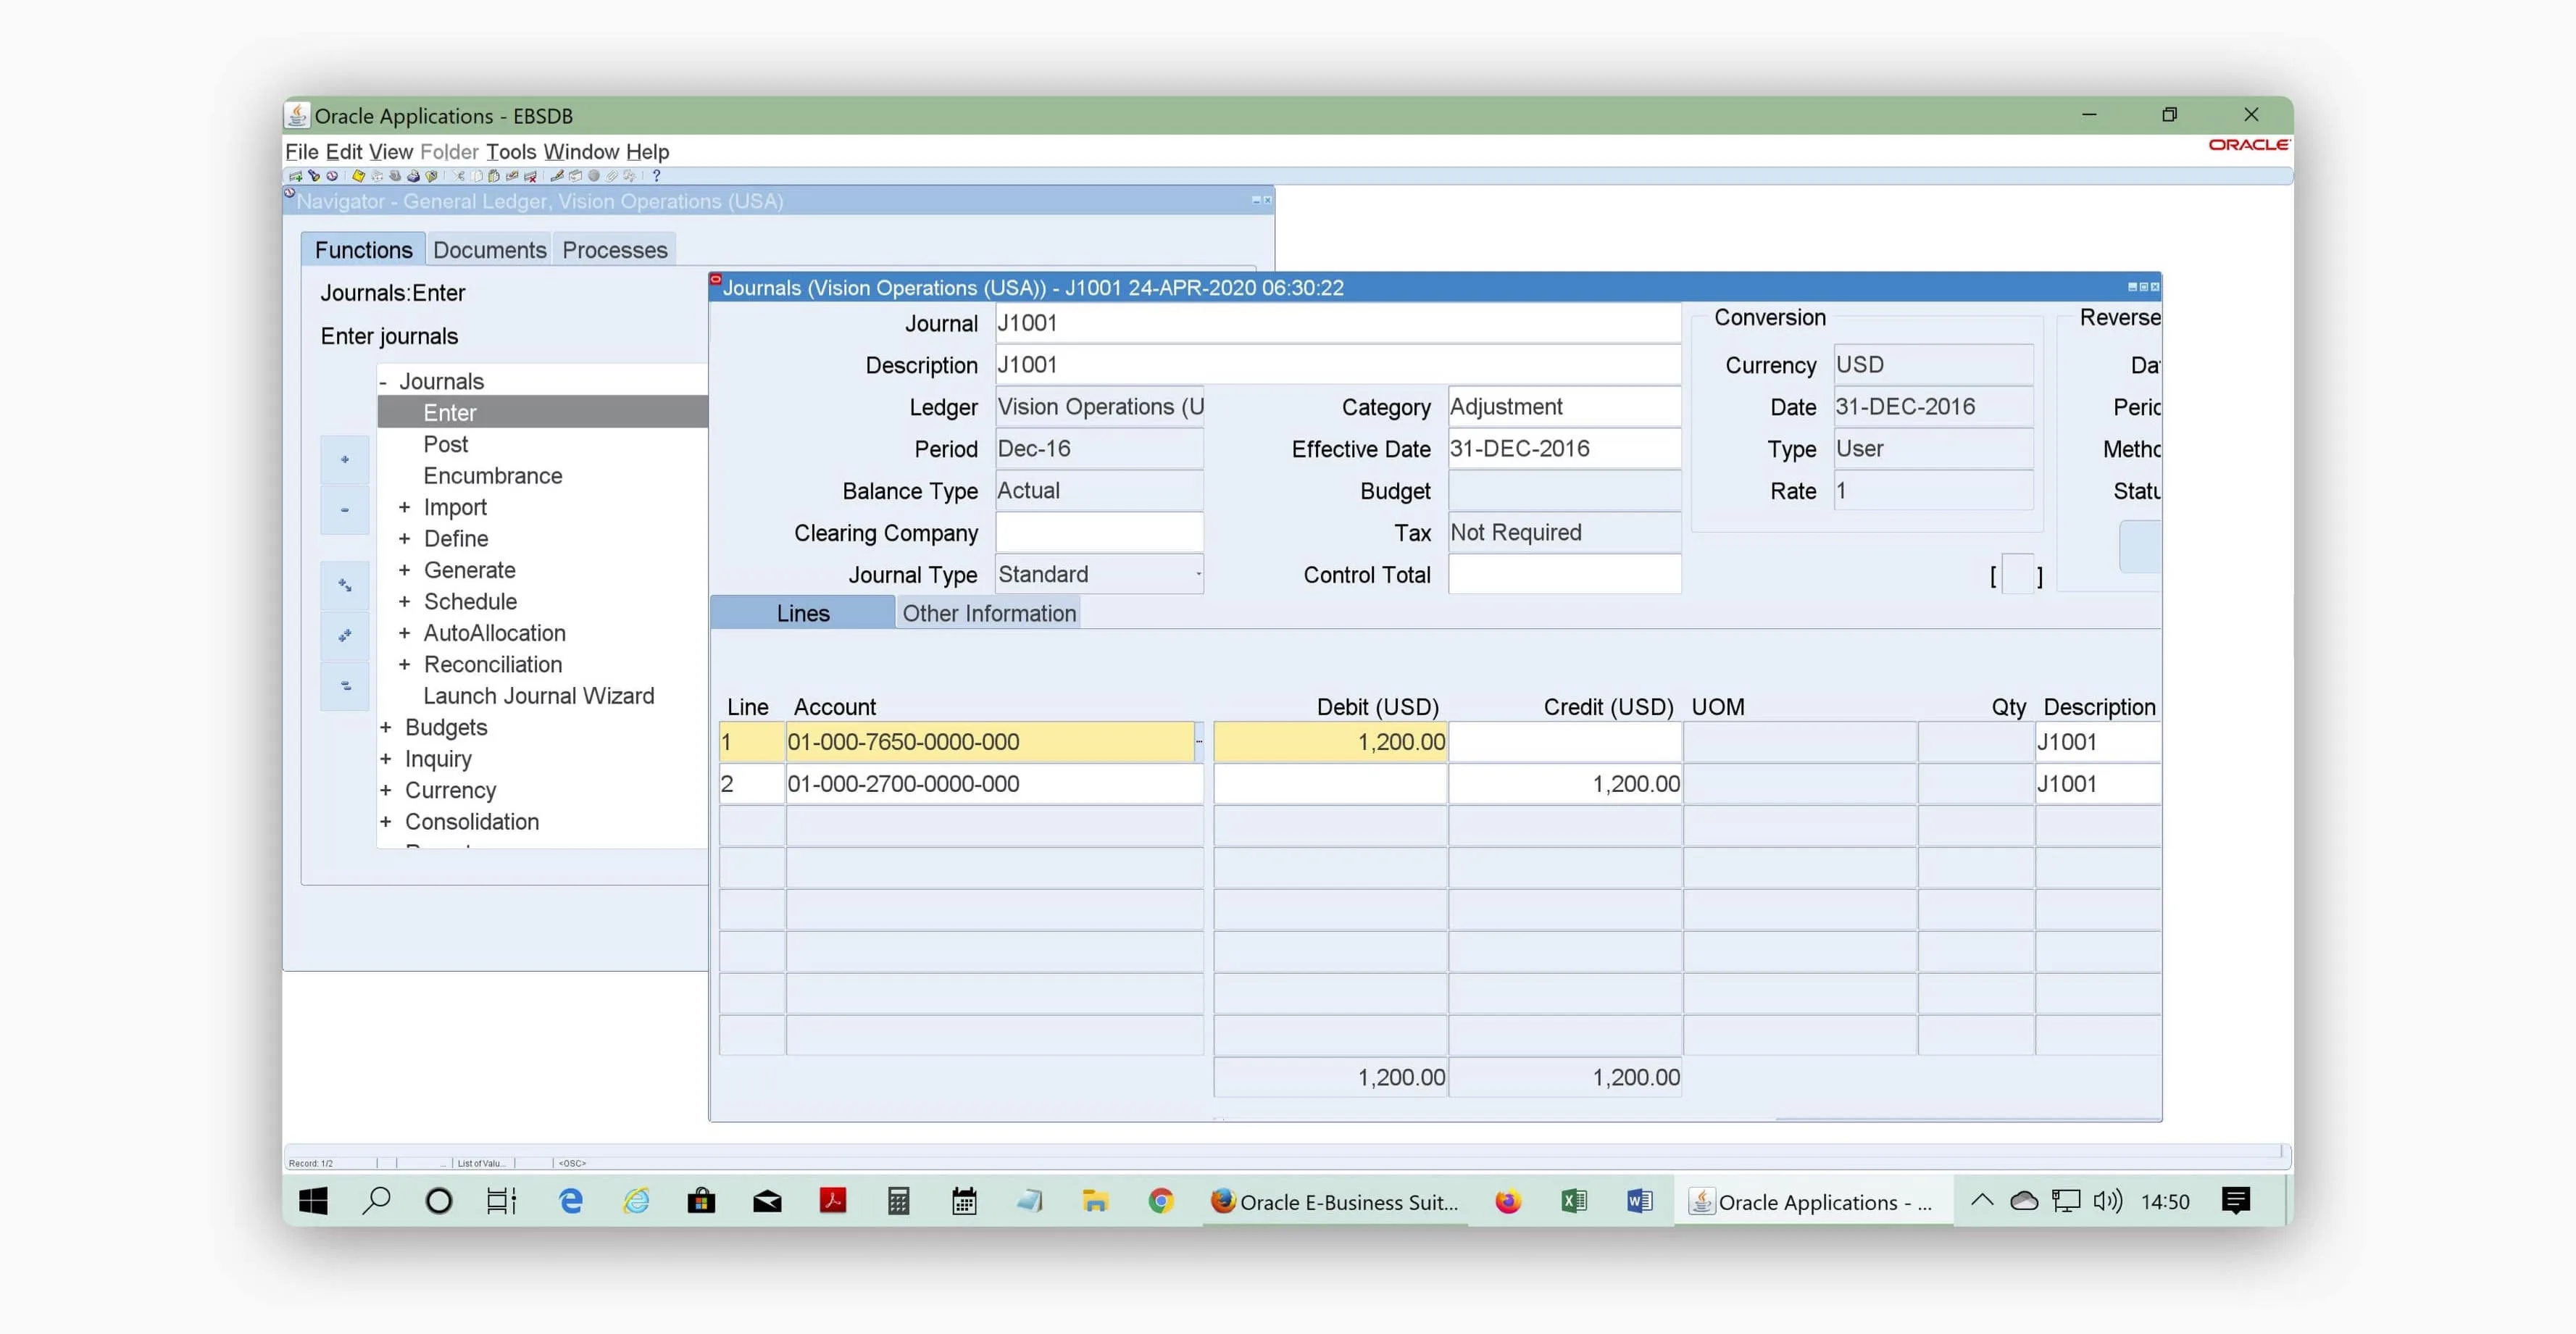Click the Control Total field

pyautogui.click(x=1564, y=575)
